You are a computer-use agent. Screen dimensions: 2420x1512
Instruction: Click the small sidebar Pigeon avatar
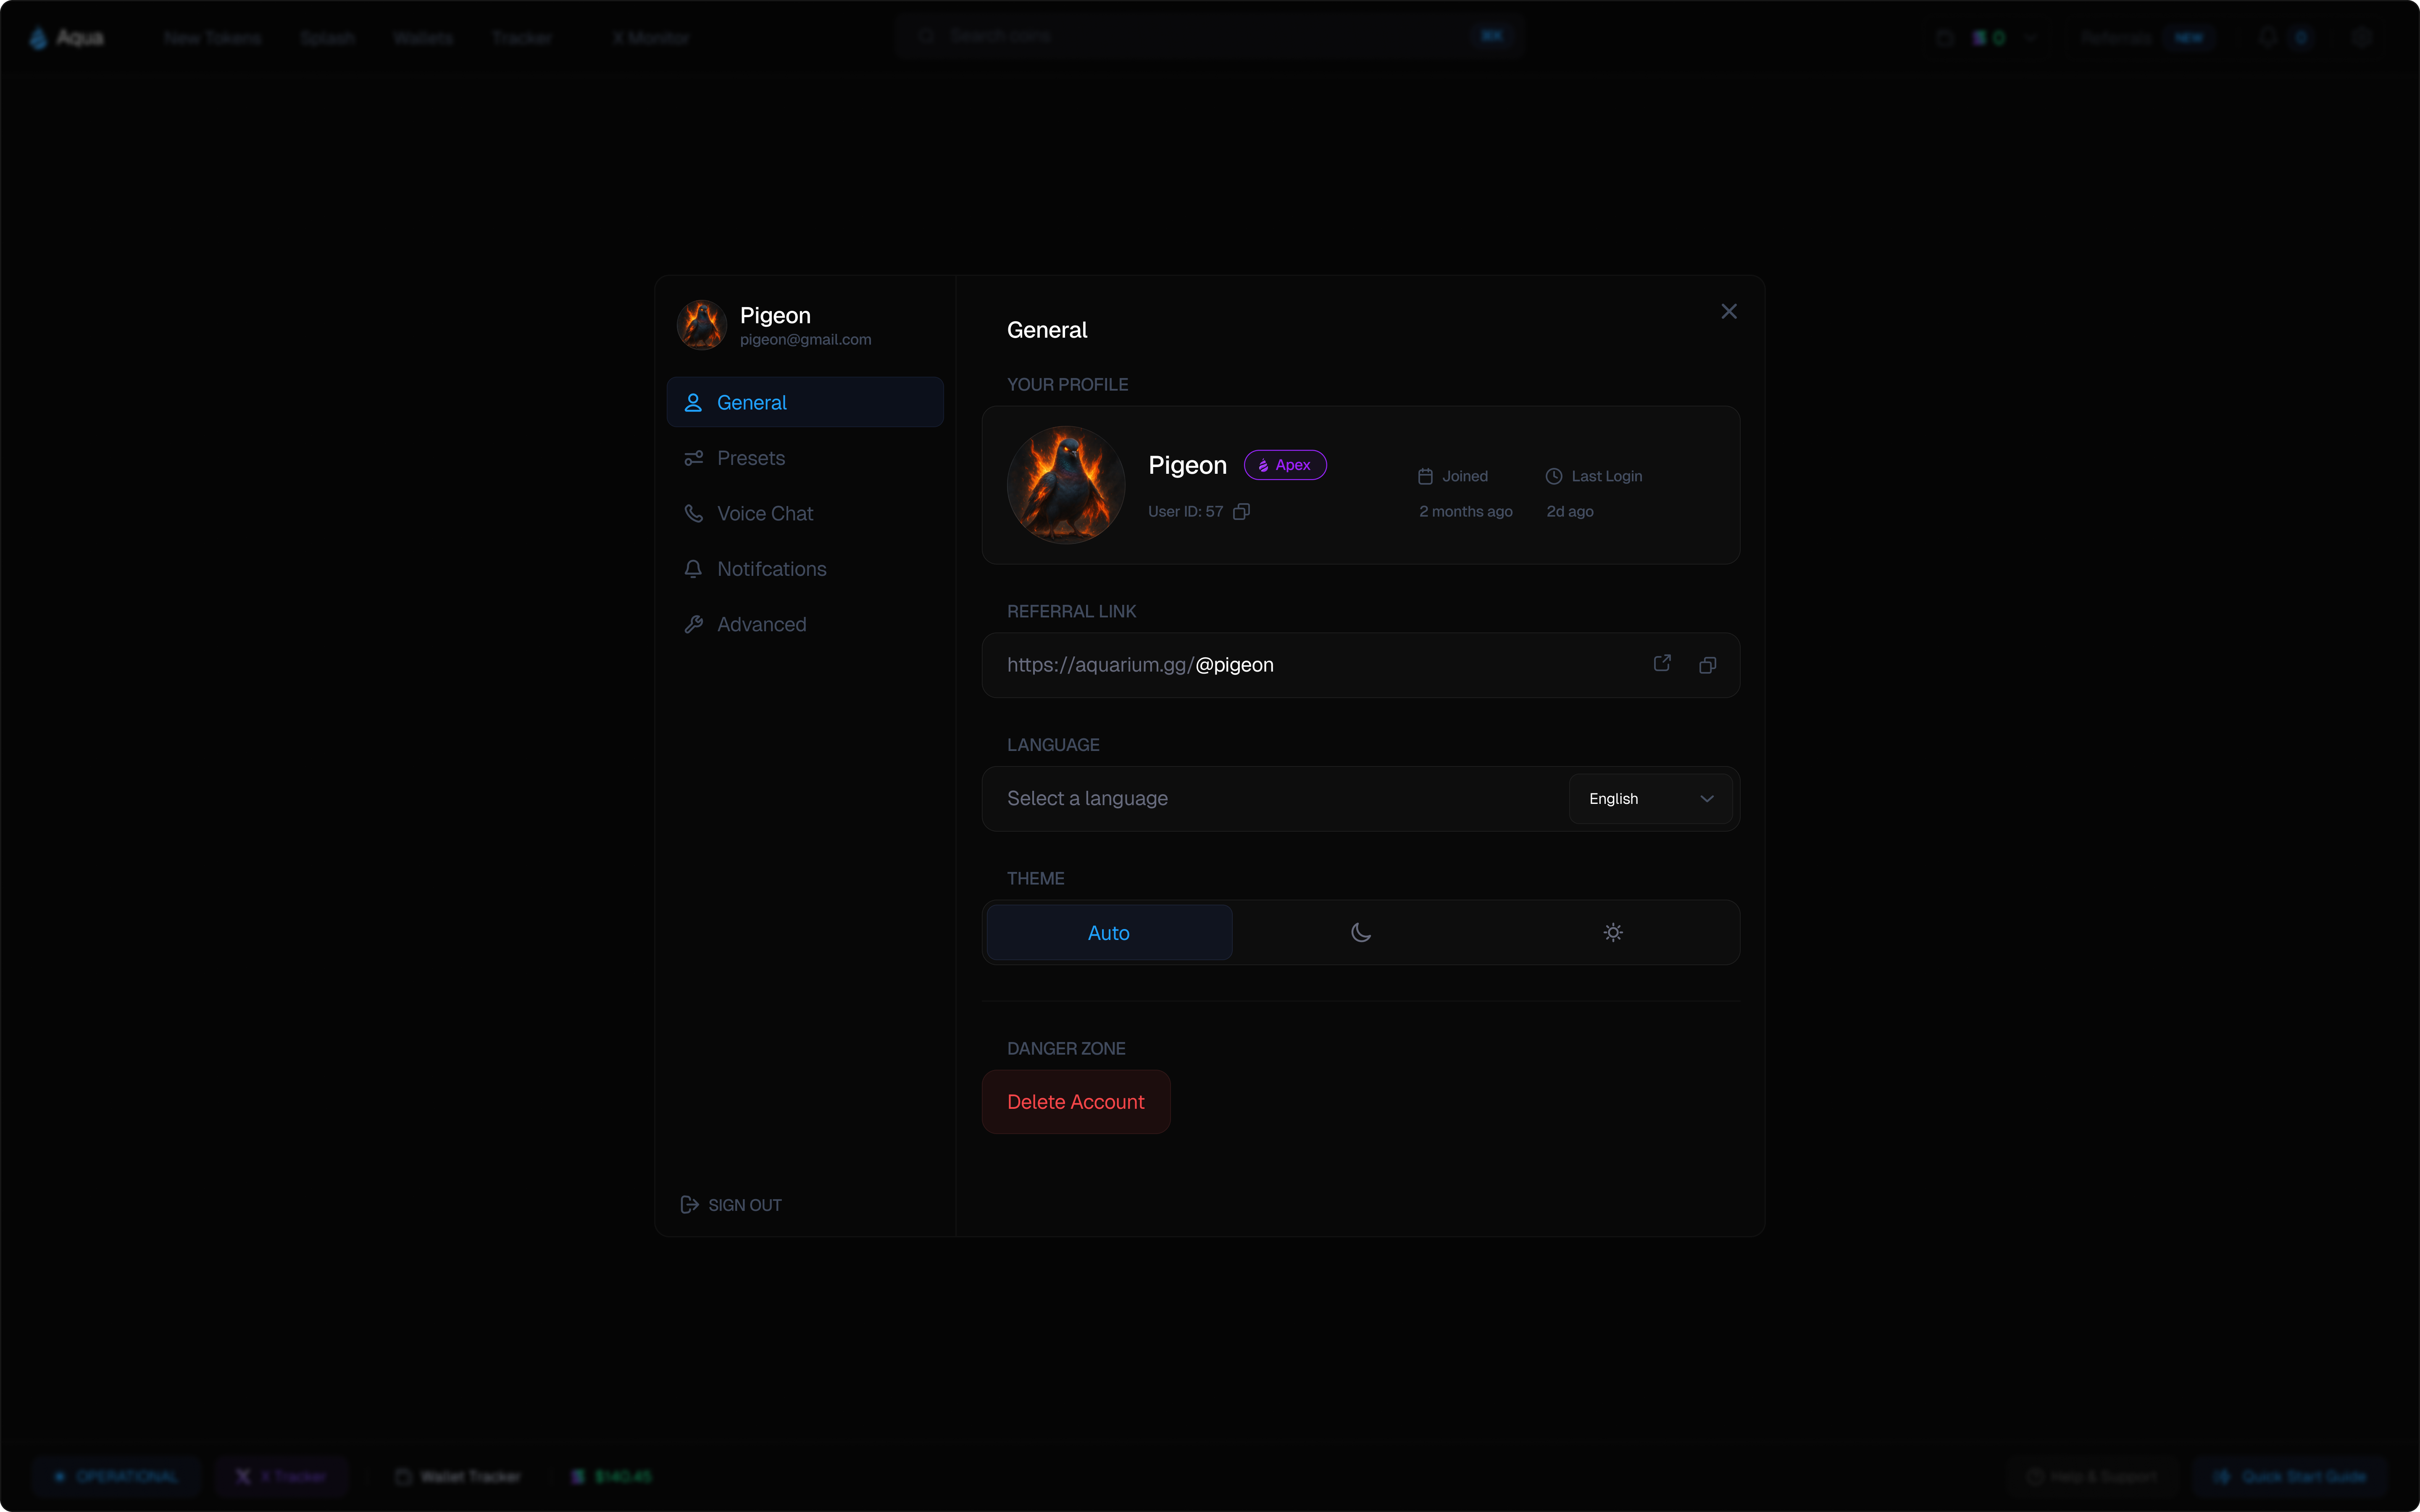(x=701, y=325)
